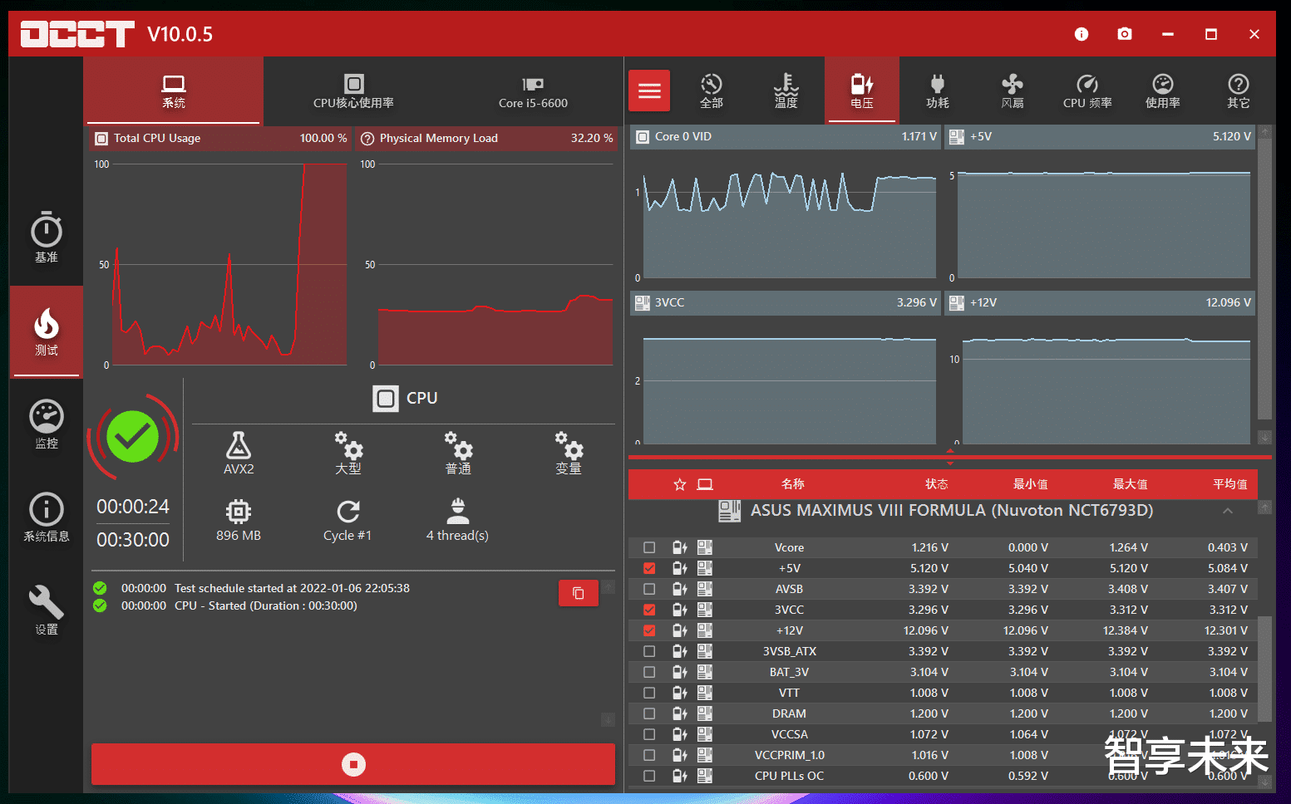Click the screenshot camera icon in title bar

[1125, 34]
